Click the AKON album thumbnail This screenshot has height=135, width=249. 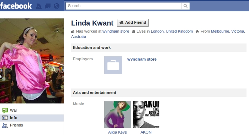146,114
